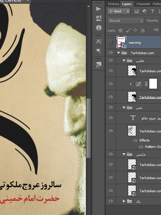This screenshot has width=161, height=215.
Task: Open the Paragraph panel icon
Action: pos(99,51)
